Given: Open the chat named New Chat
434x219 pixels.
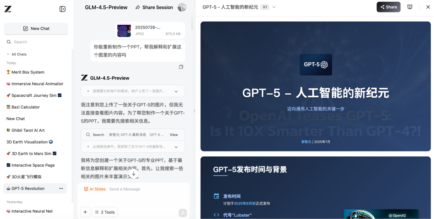Looking at the screenshot, I should pyautogui.click(x=35, y=119).
